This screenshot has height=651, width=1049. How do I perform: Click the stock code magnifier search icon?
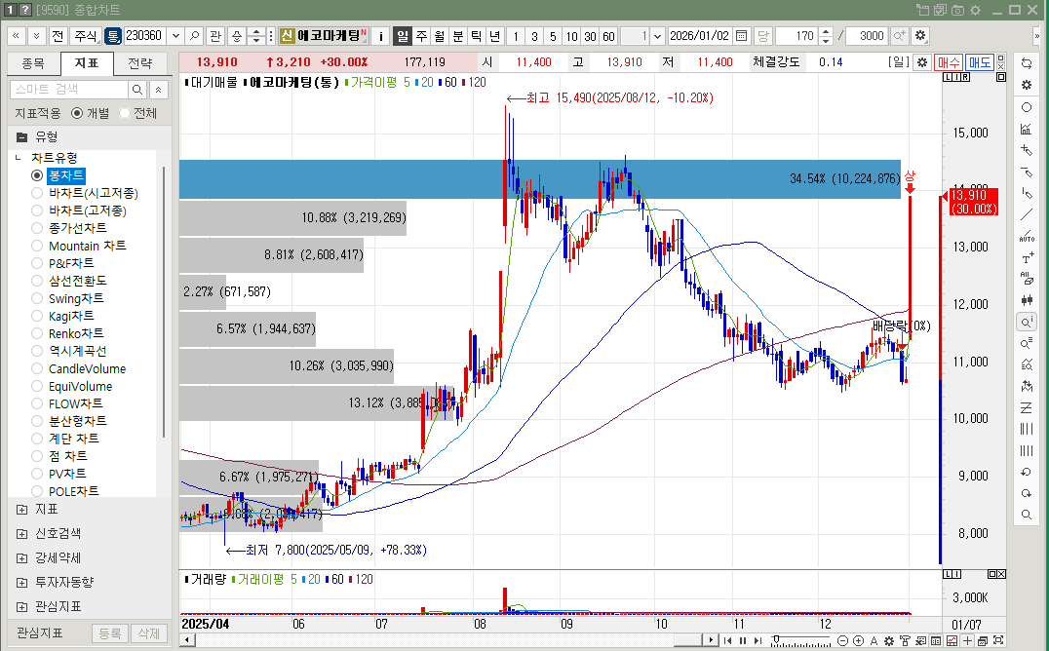point(194,36)
